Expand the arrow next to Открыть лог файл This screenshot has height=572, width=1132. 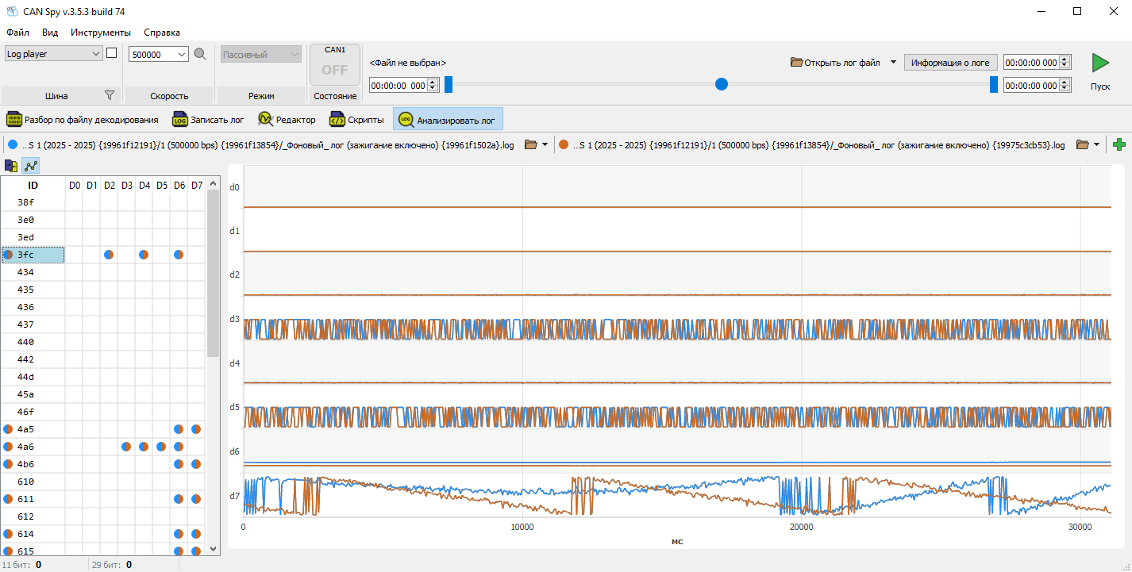[x=893, y=63]
